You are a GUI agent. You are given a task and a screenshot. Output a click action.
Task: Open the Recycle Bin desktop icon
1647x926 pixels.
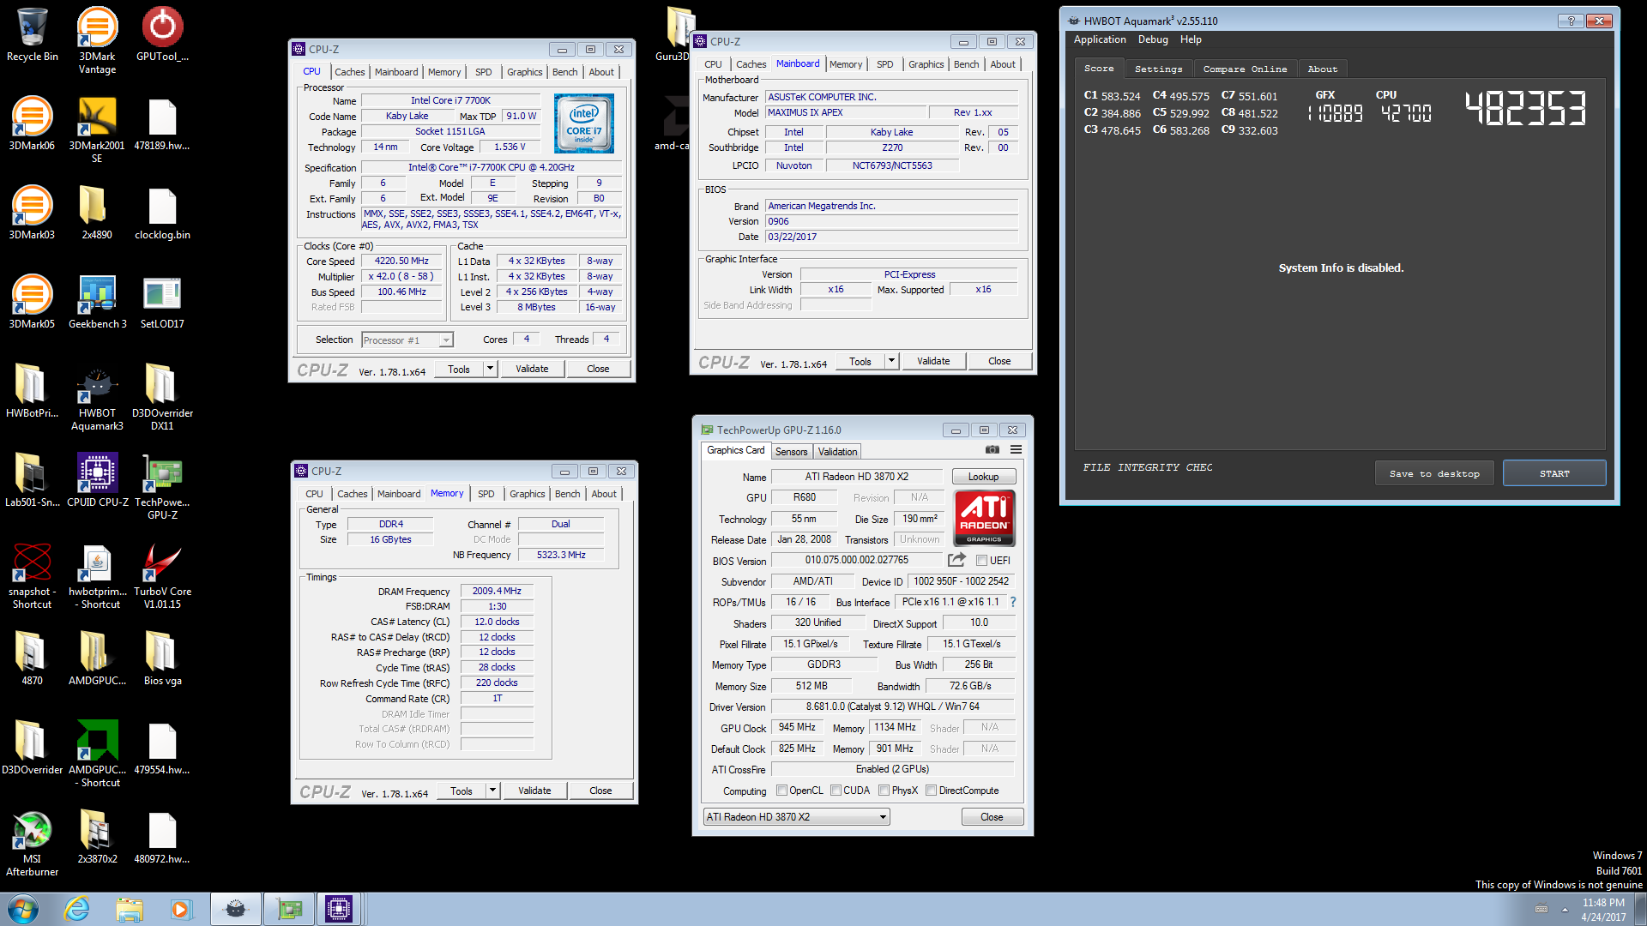tap(33, 34)
